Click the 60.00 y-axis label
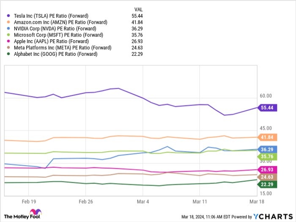 click(x=266, y=96)
